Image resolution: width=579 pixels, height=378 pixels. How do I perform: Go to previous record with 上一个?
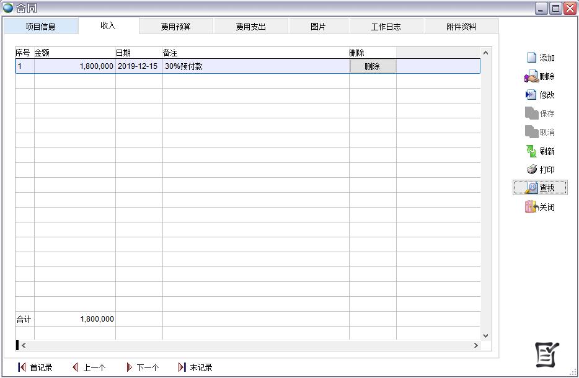pyautogui.click(x=89, y=367)
